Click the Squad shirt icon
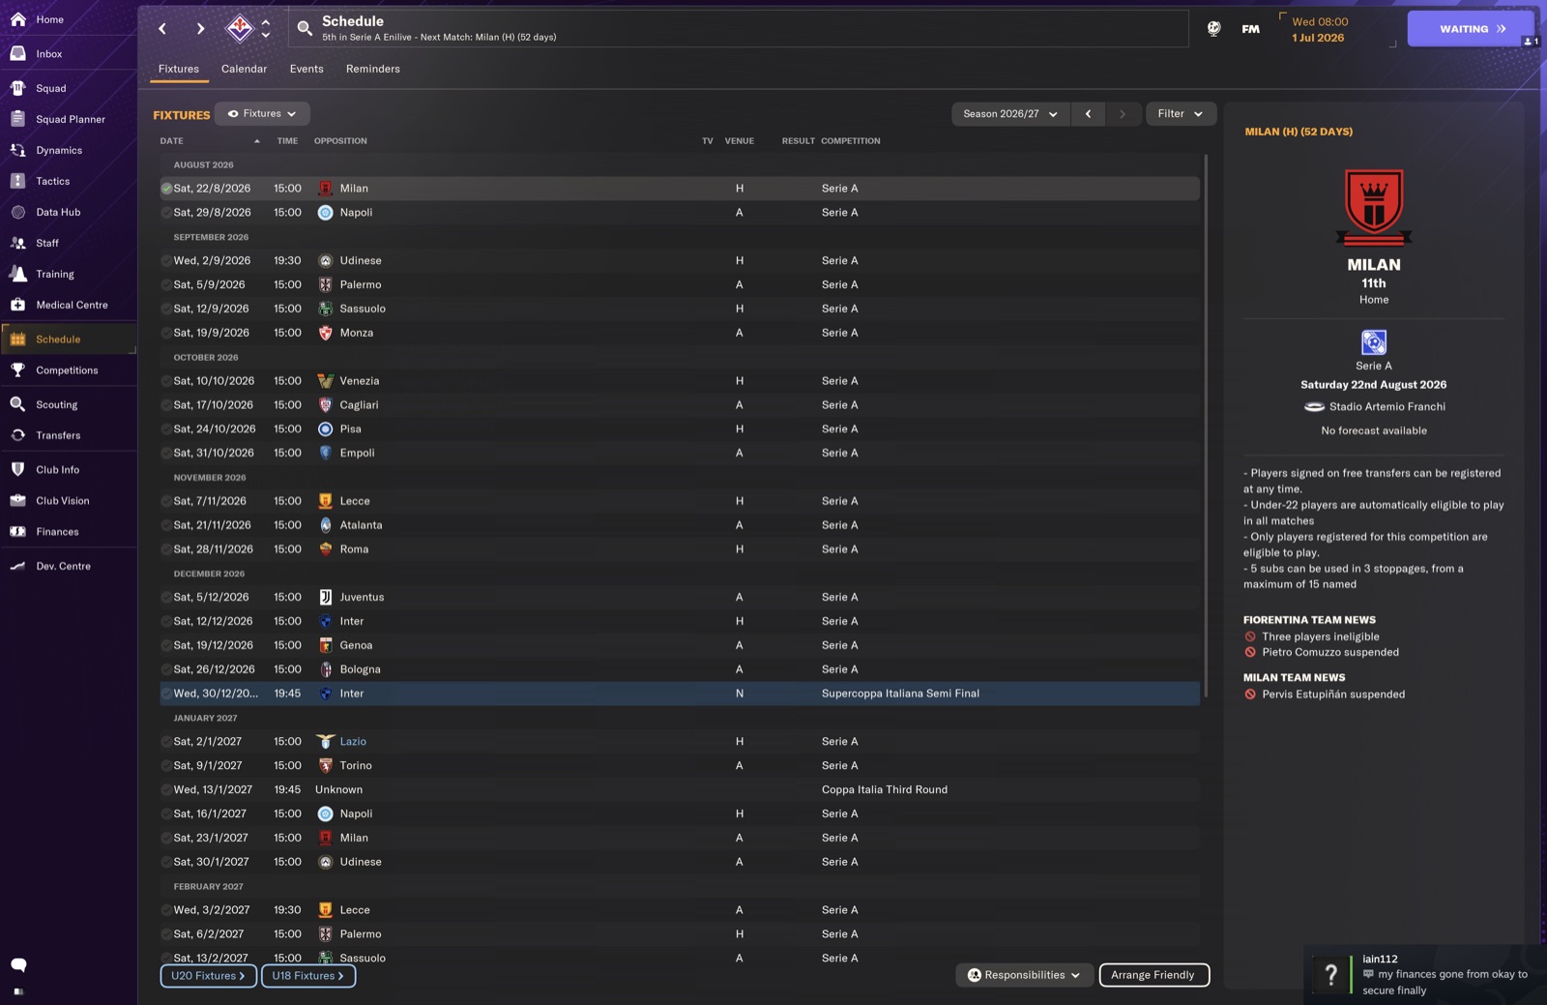 pyautogui.click(x=17, y=88)
